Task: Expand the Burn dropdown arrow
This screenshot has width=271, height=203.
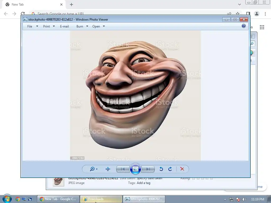Action: click(87, 26)
